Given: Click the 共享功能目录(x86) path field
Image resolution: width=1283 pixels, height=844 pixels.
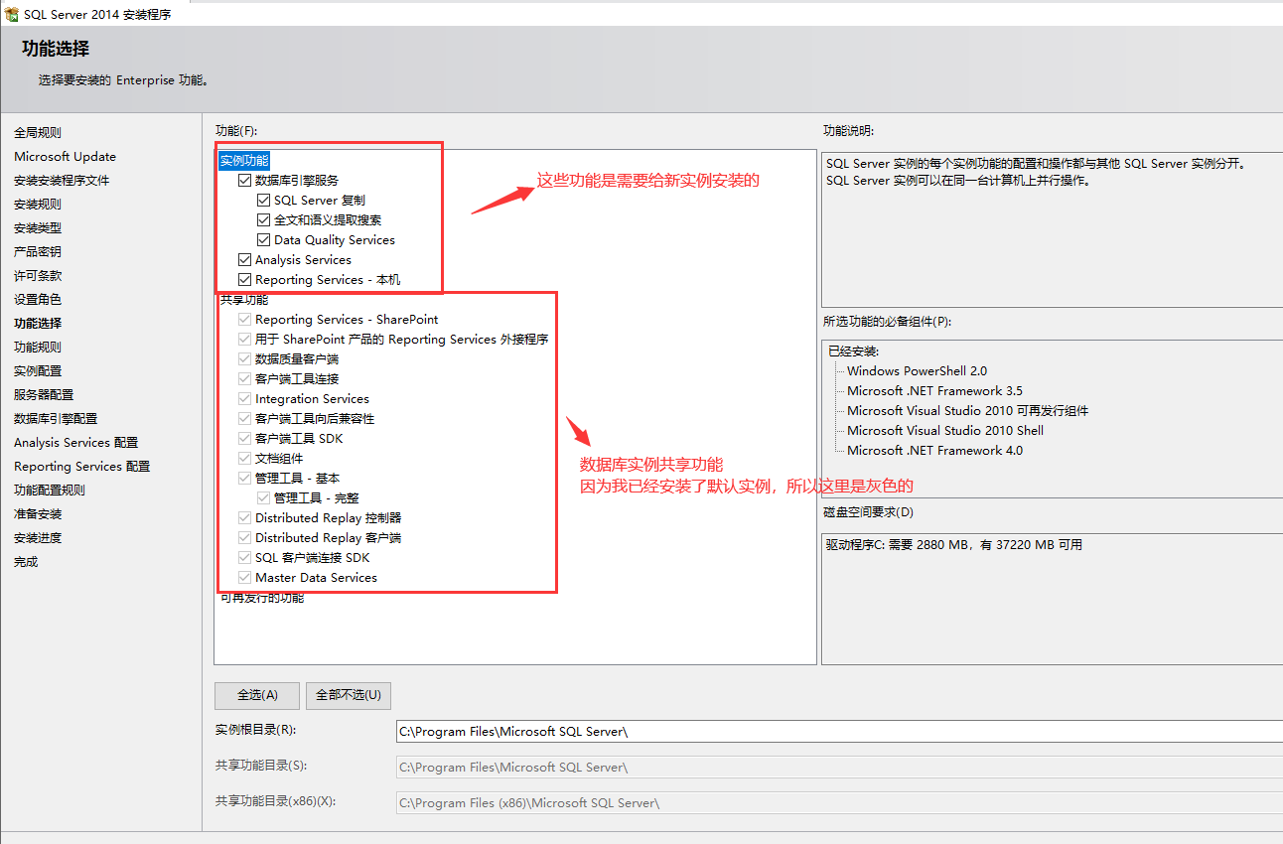Looking at the screenshot, I should click(839, 802).
